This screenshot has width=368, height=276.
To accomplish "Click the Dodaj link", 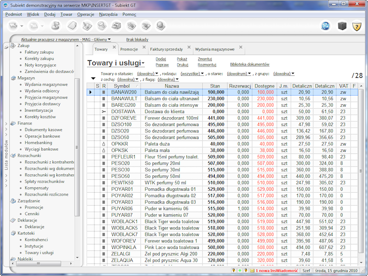I will point(161,59).
